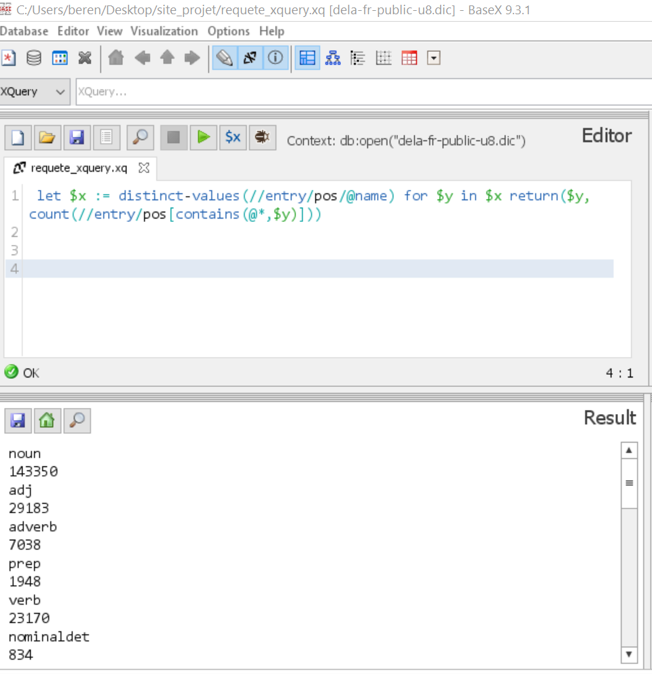
Task: Toggle the Tree visualization button
Action: tap(333, 58)
